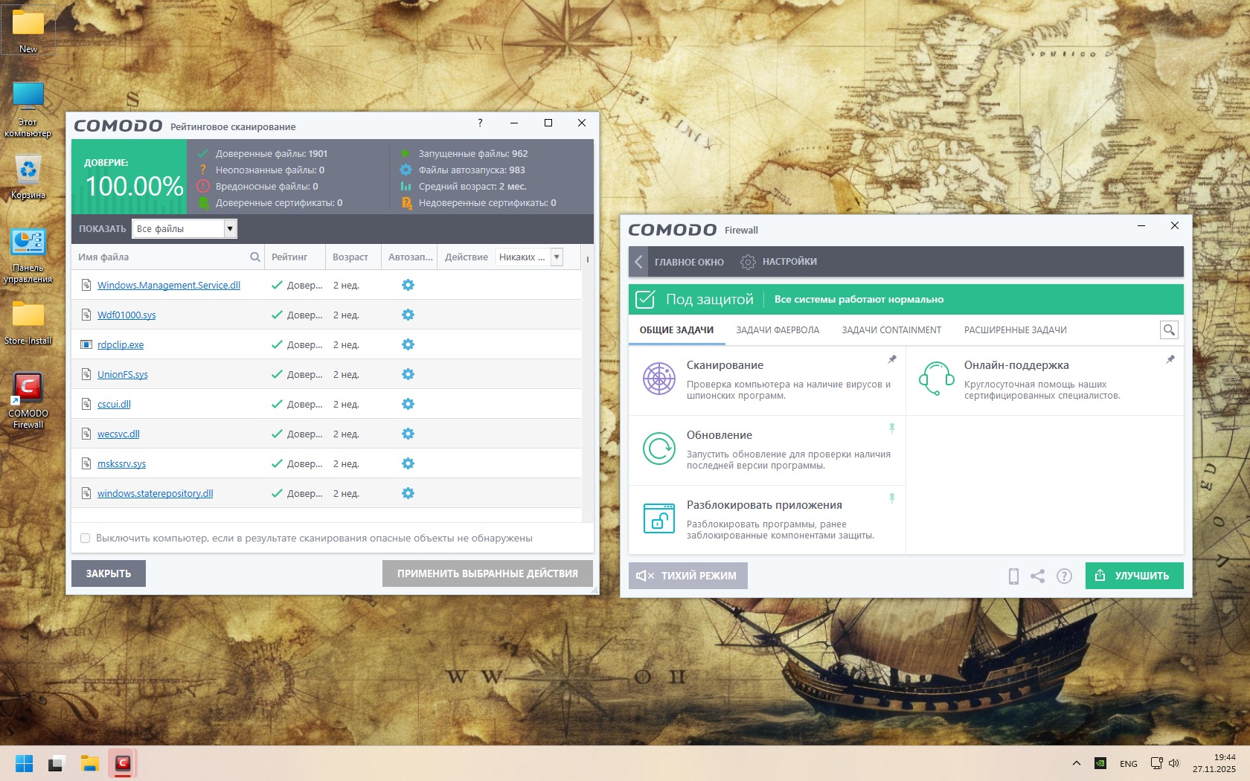
Task: Click ПРИМЕНИТЬ ВЫБРАННЫЕ ДЕЙСТВИЯ button
Action: point(487,573)
